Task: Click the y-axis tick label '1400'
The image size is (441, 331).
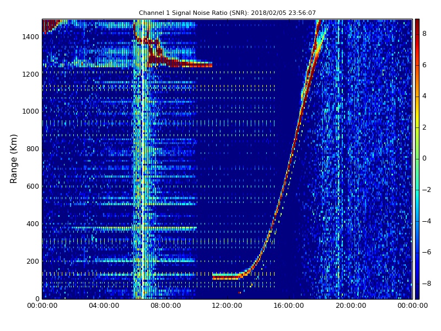Action: (30, 37)
